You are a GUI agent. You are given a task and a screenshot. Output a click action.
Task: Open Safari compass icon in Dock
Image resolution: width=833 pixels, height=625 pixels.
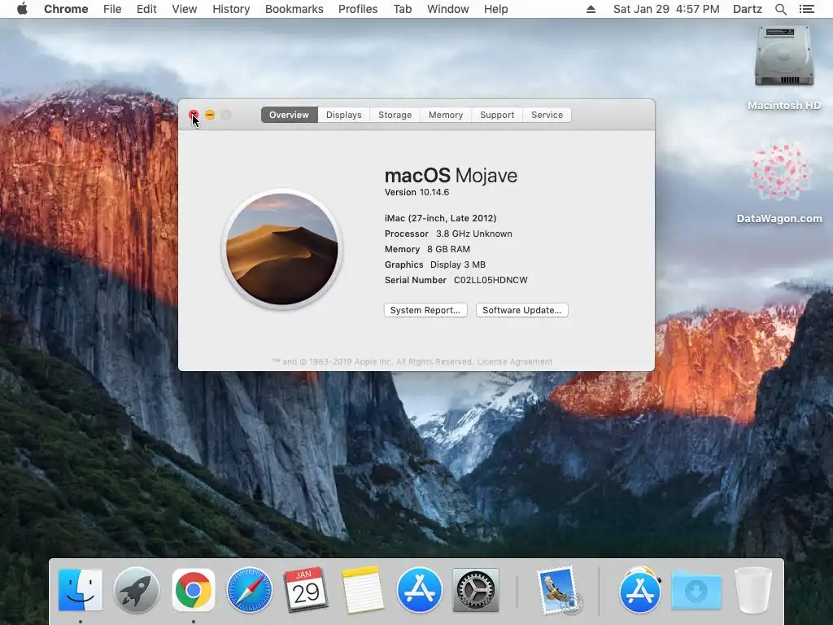tap(250, 590)
